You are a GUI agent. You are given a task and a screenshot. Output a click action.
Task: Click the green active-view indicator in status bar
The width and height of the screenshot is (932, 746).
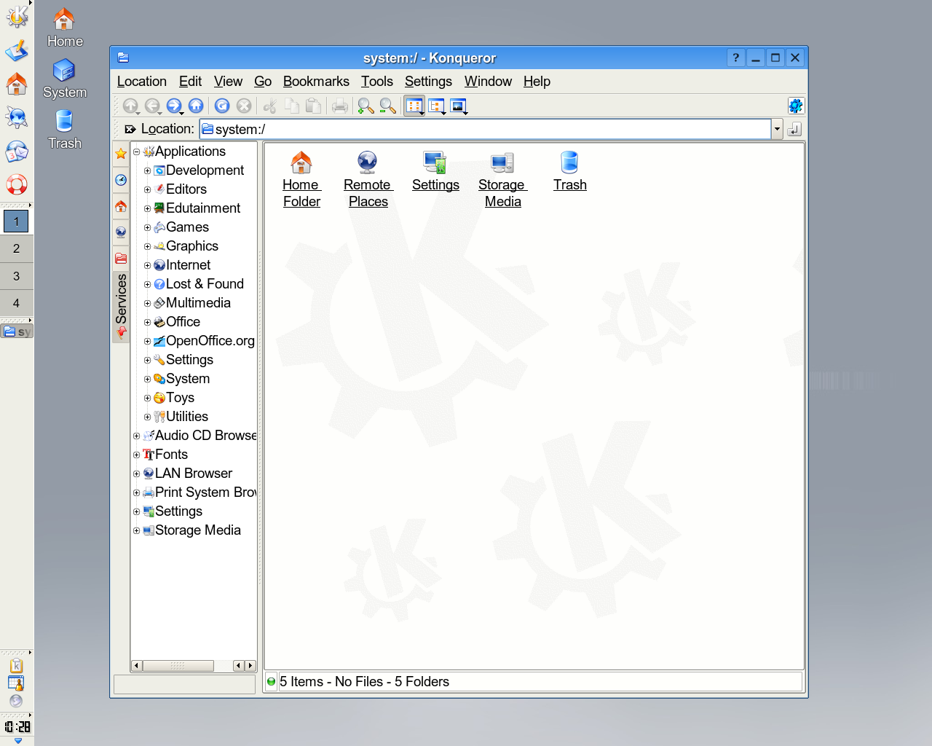[x=272, y=682]
